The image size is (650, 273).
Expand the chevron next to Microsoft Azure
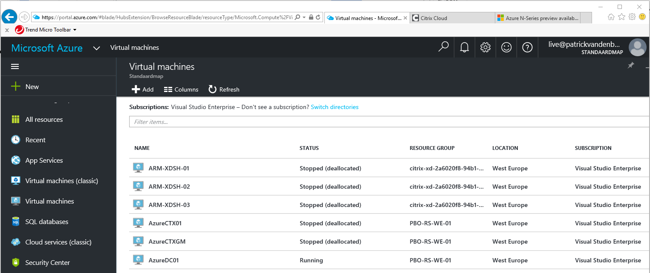[x=97, y=48]
